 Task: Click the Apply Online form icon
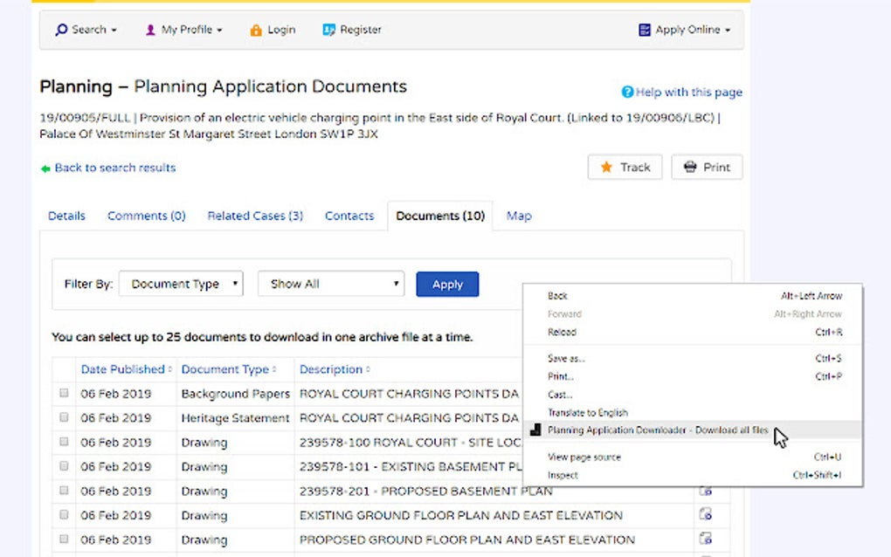coord(646,29)
